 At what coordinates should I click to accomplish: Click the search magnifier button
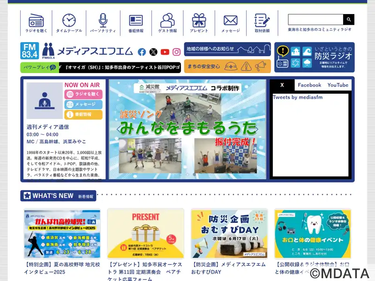(349, 19)
